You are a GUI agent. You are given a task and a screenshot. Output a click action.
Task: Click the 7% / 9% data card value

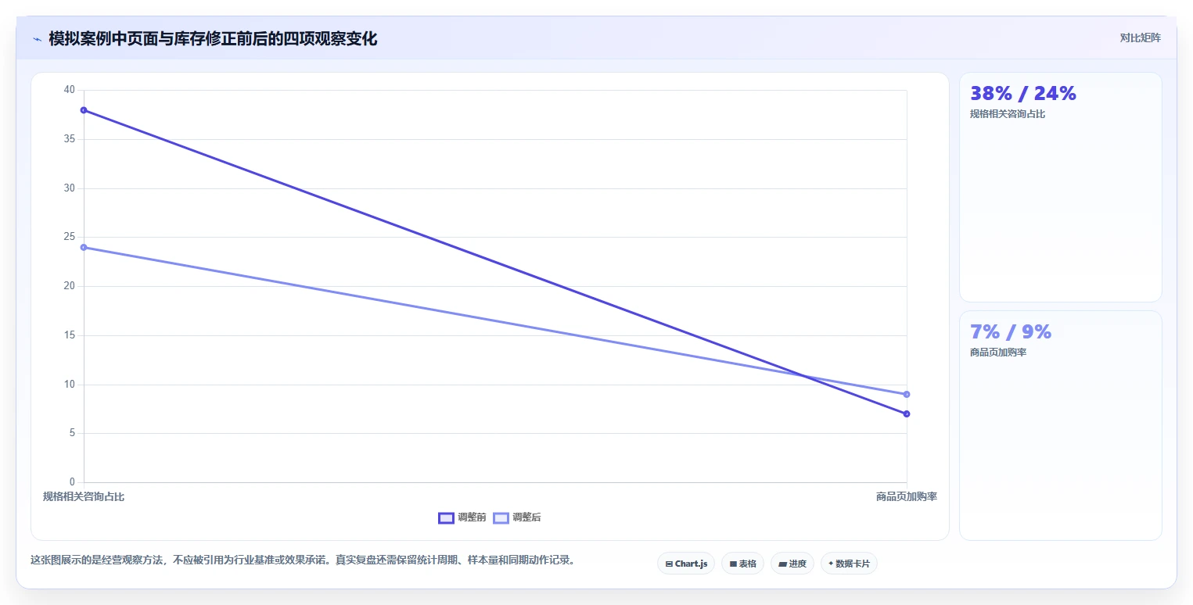click(x=1011, y=332)
